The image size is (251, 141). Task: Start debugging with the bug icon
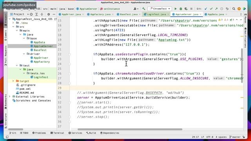[x=181, y=9]
